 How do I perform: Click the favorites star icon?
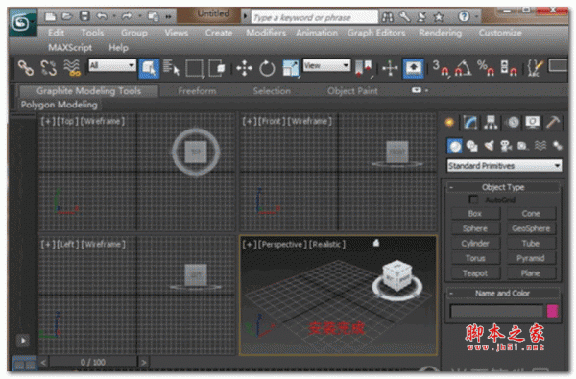(x=439, y=16)
